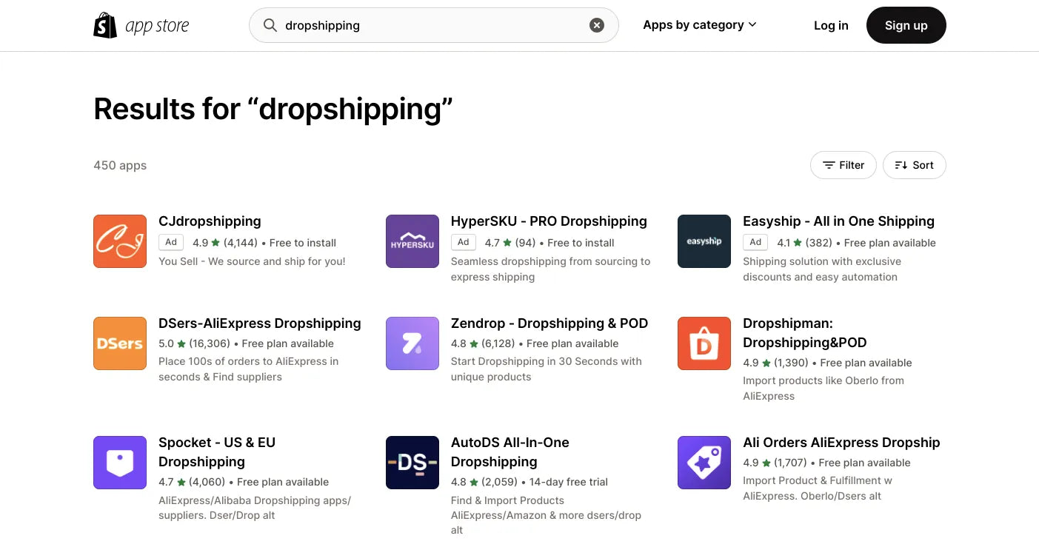Open the Zendrop - Dropshipping & POD listing

tap(549, 323)
